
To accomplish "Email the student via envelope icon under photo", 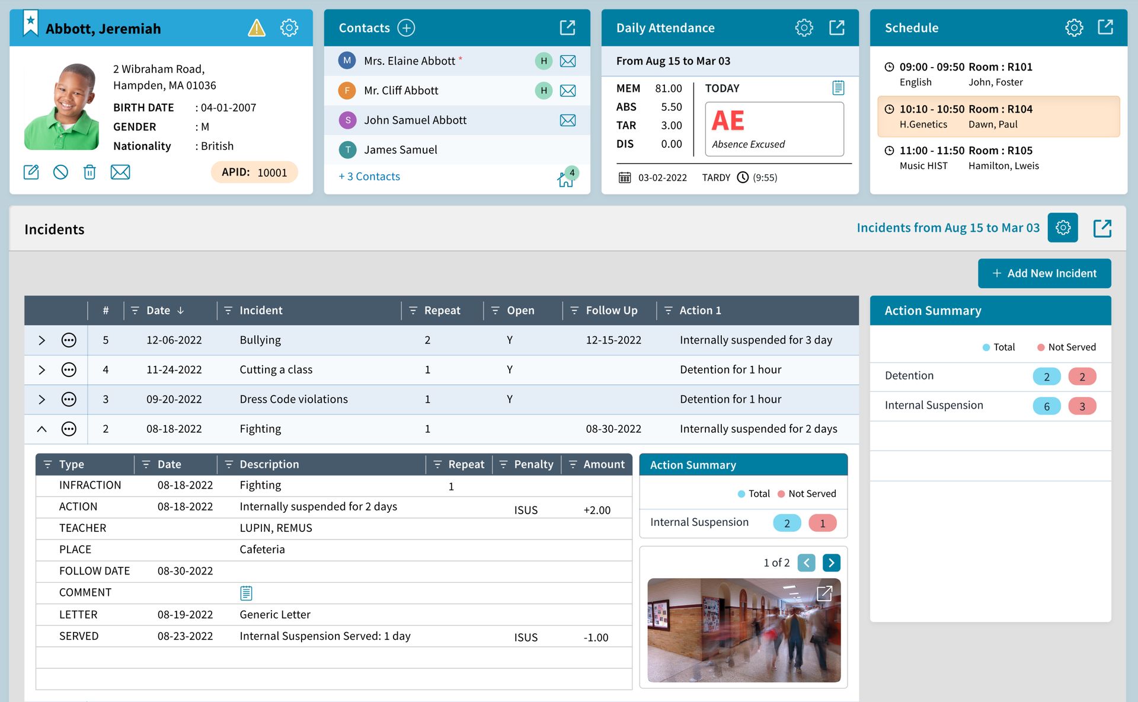I will (x=120, y=172).
